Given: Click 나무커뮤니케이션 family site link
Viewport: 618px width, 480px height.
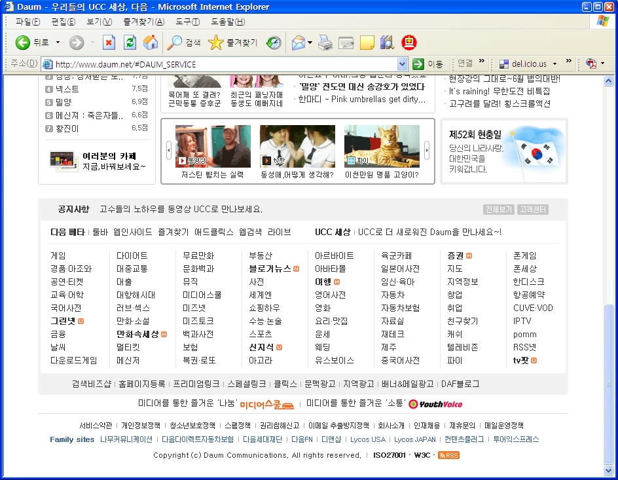Looking at the screenshot, I should click(126, 439).
